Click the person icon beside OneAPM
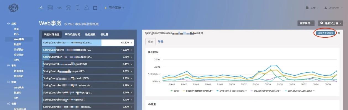348x110 pixels. 326,8
